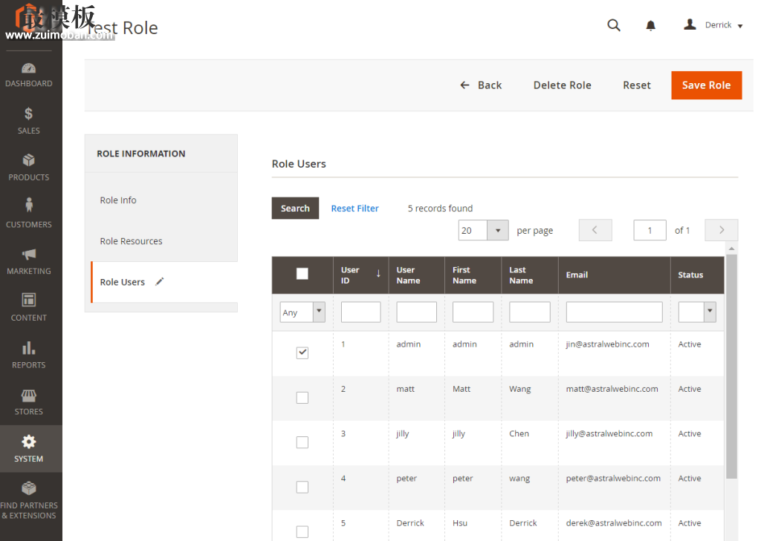
Task: Save the role with Save Role
Action: [x=706, y=85]
